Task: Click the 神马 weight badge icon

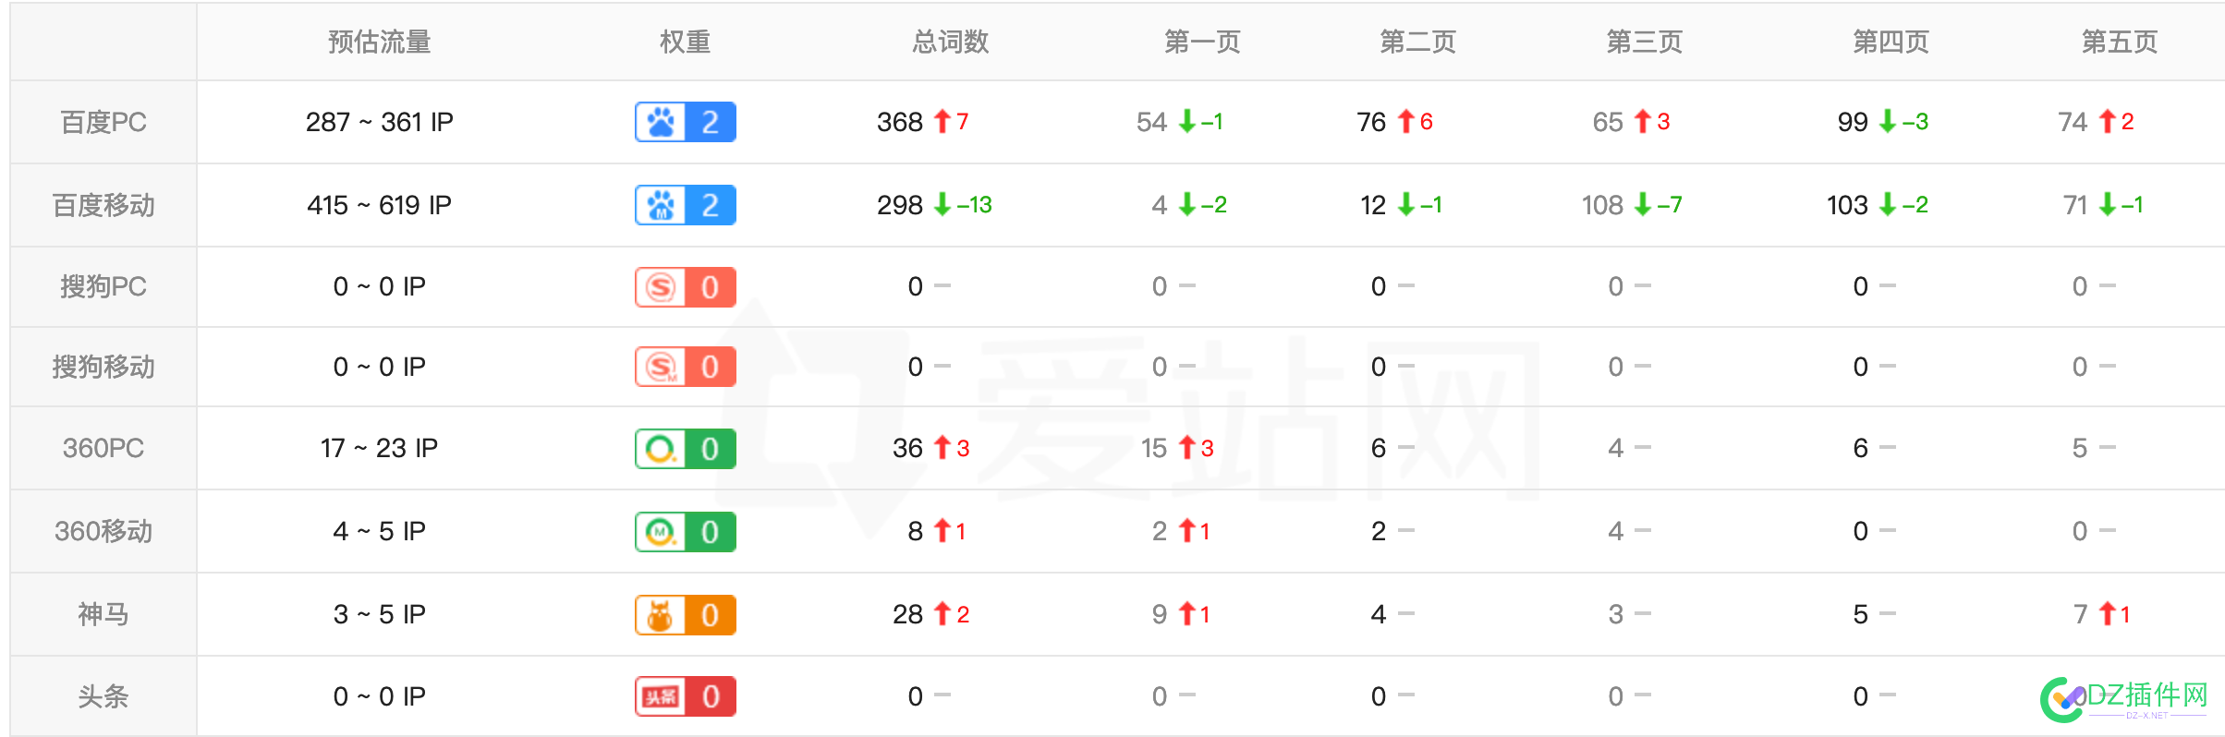Action: (x=686, y=615)
